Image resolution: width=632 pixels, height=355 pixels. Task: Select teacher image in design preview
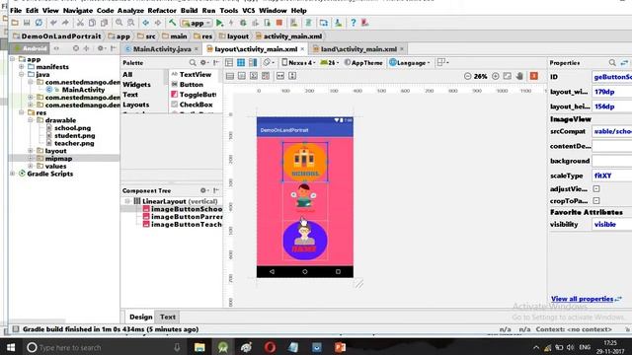[x=305, y=241]
